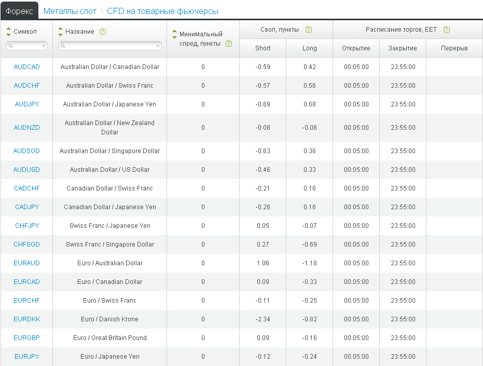483x366 pixels.
Task: Select the Форекс tab
Action: point(19,11)
